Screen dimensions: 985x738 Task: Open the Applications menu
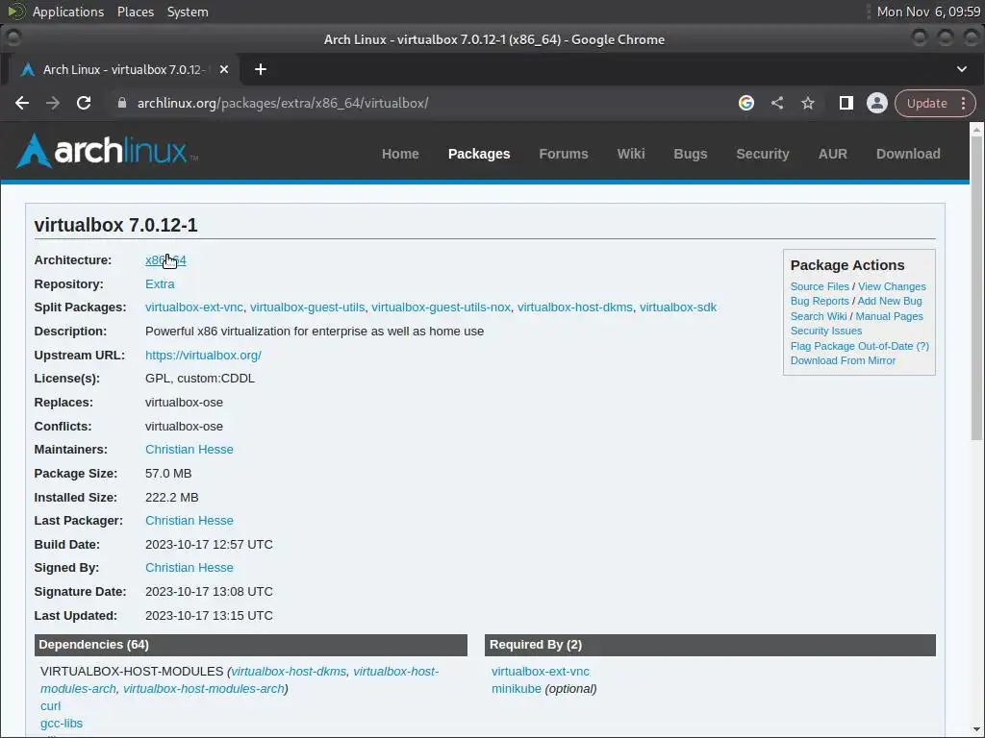(68, 12)
